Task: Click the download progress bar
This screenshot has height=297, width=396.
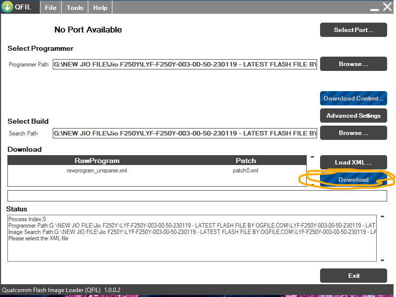Action: pyautogui.click(x=197, y=196)
